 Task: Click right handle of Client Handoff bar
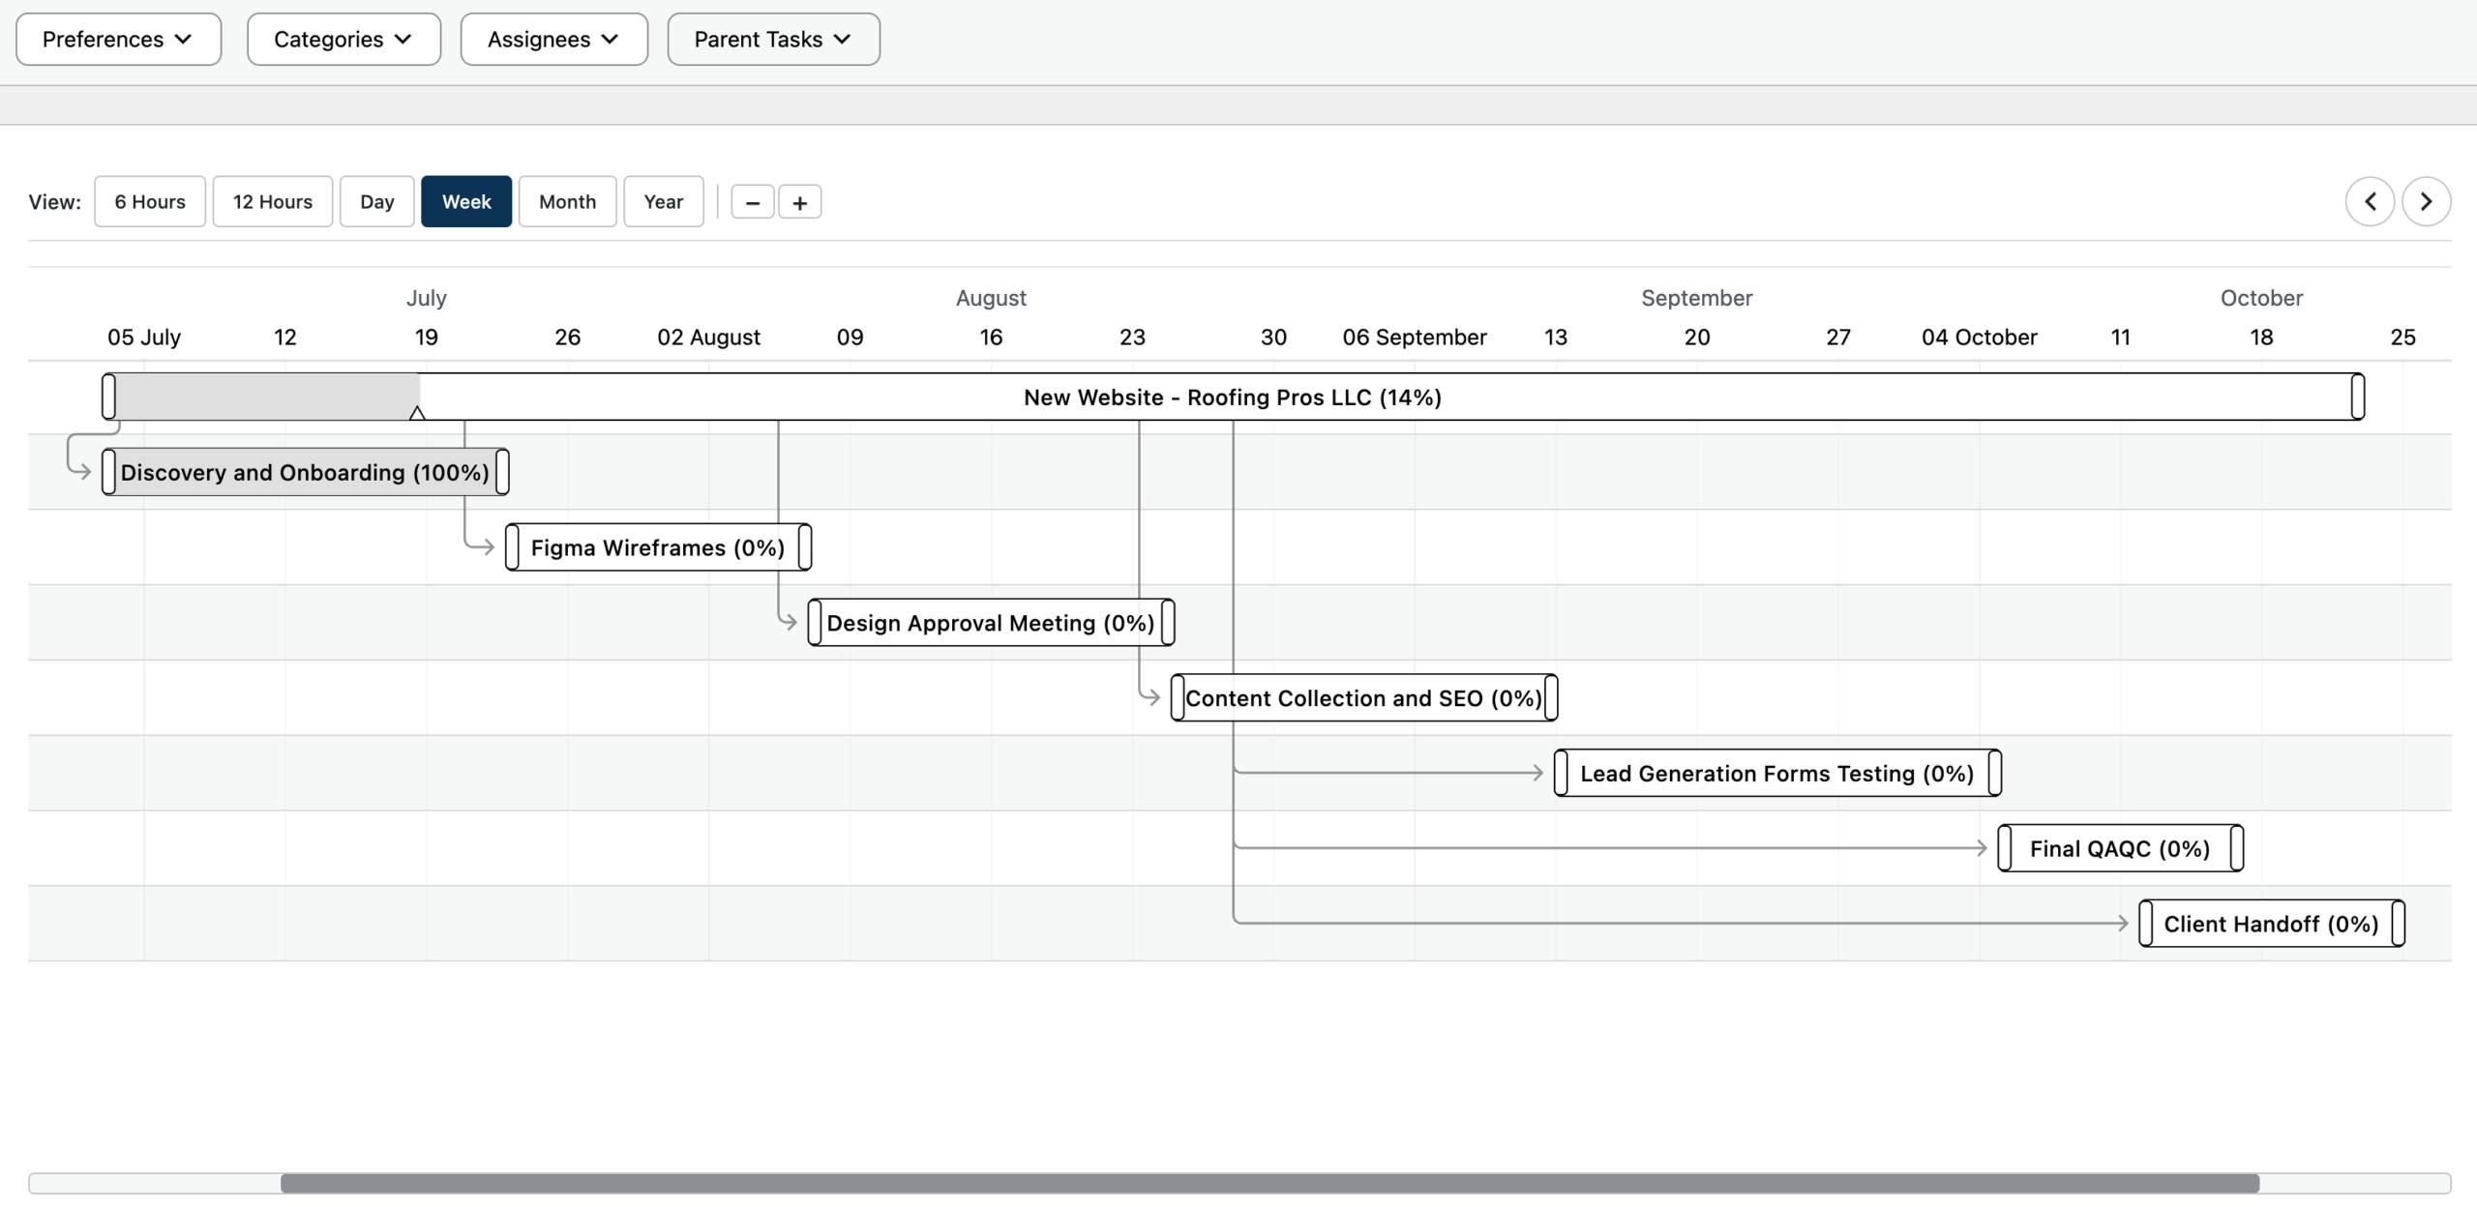pyautogui.click(x=2397, y=924)
